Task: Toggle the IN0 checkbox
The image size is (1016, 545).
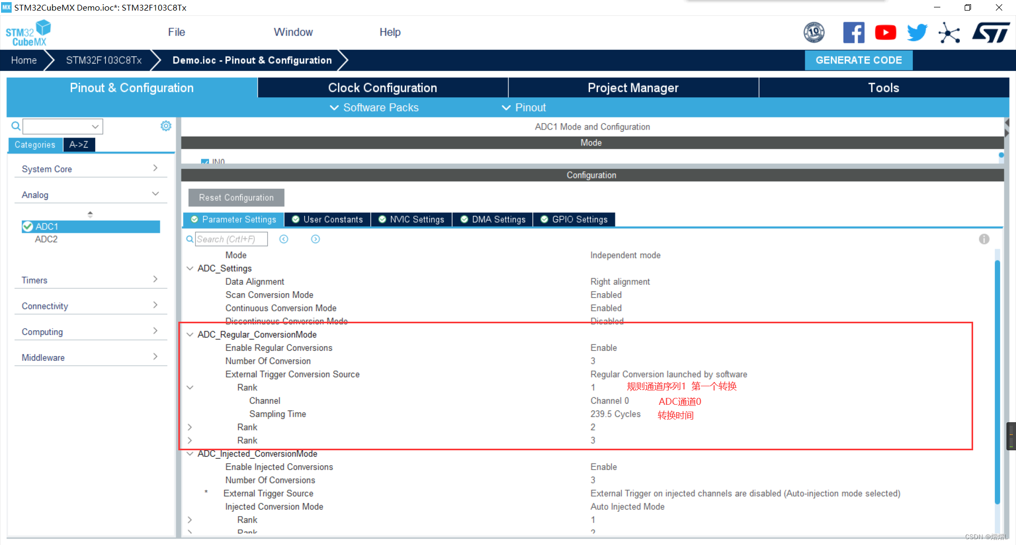Action: pos(205,161)
